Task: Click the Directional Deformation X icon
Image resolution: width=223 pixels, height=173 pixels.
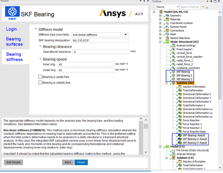Action: click(x=180, y=94)
